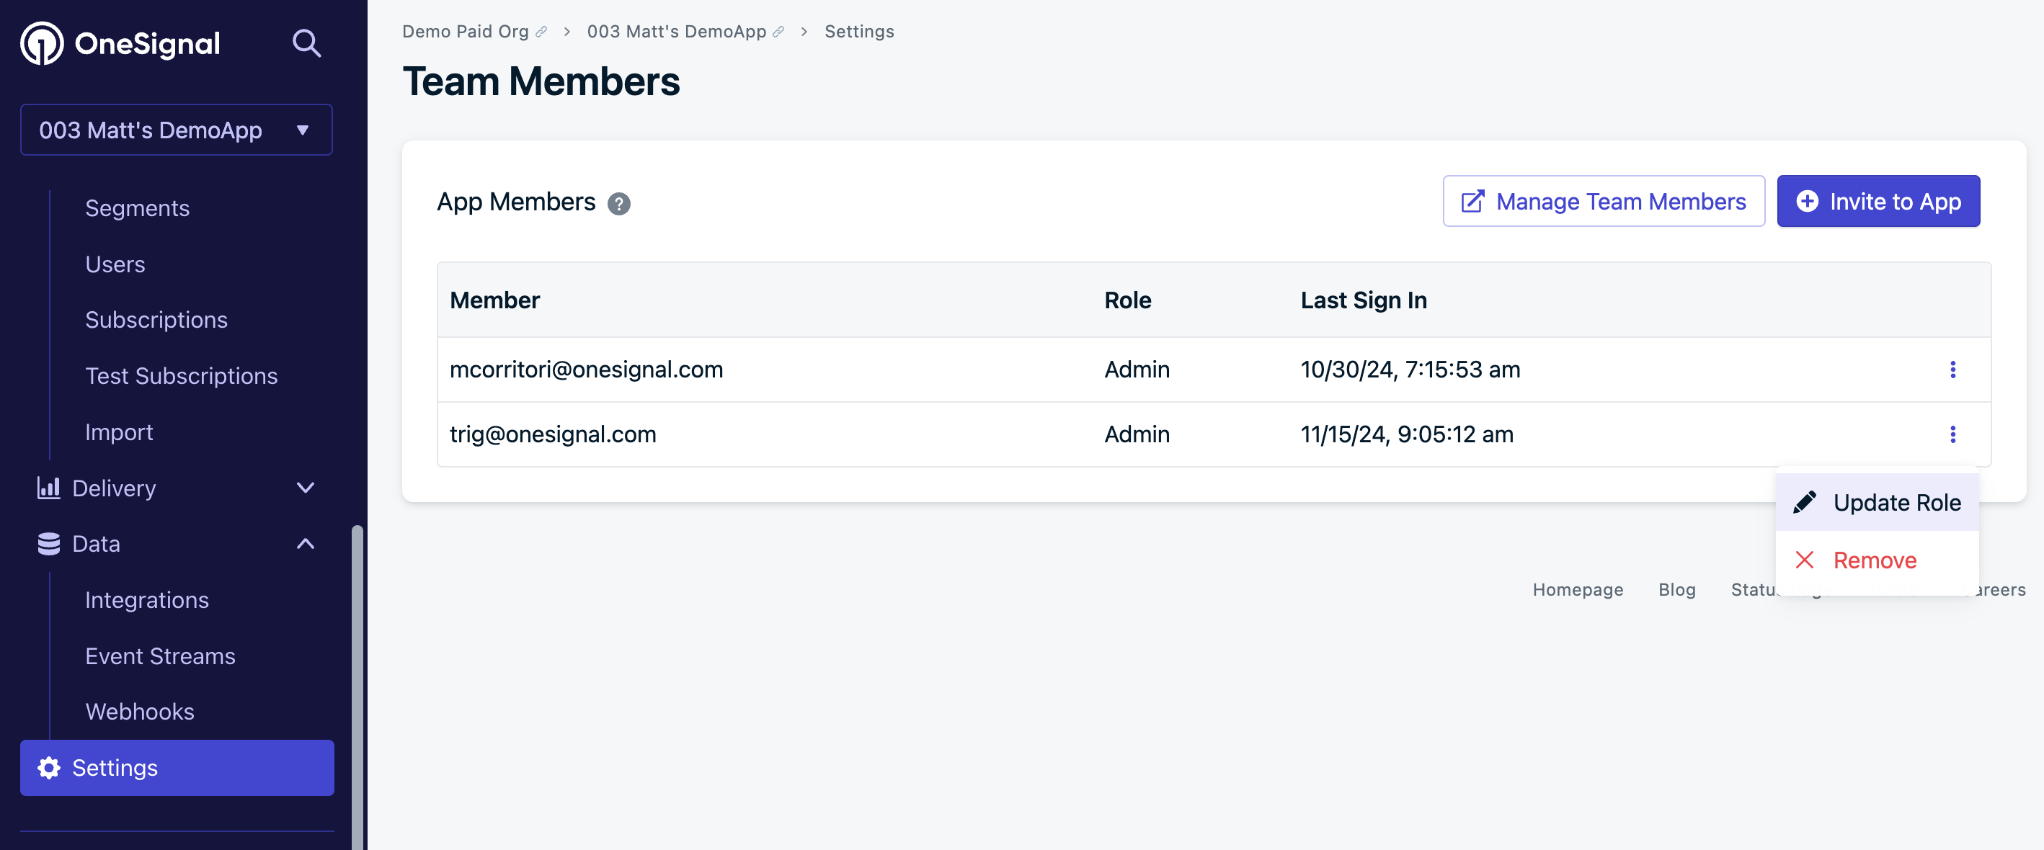Screen dimensions: 2044x850
Task: Follow the 003 Matt's DemoApp breadcrumb
Action: [676, 32]
